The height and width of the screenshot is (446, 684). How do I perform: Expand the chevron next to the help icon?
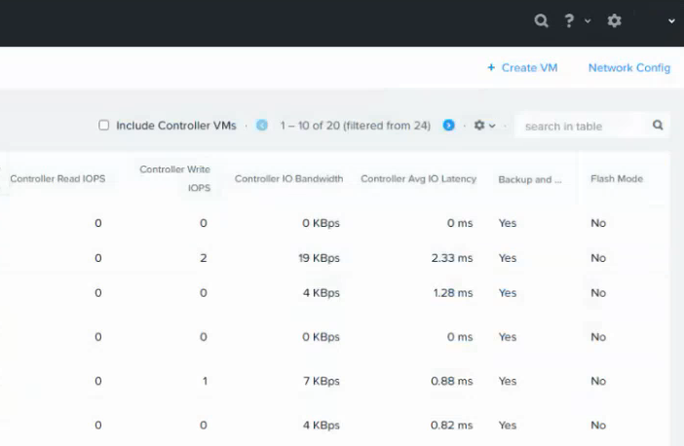587,20
